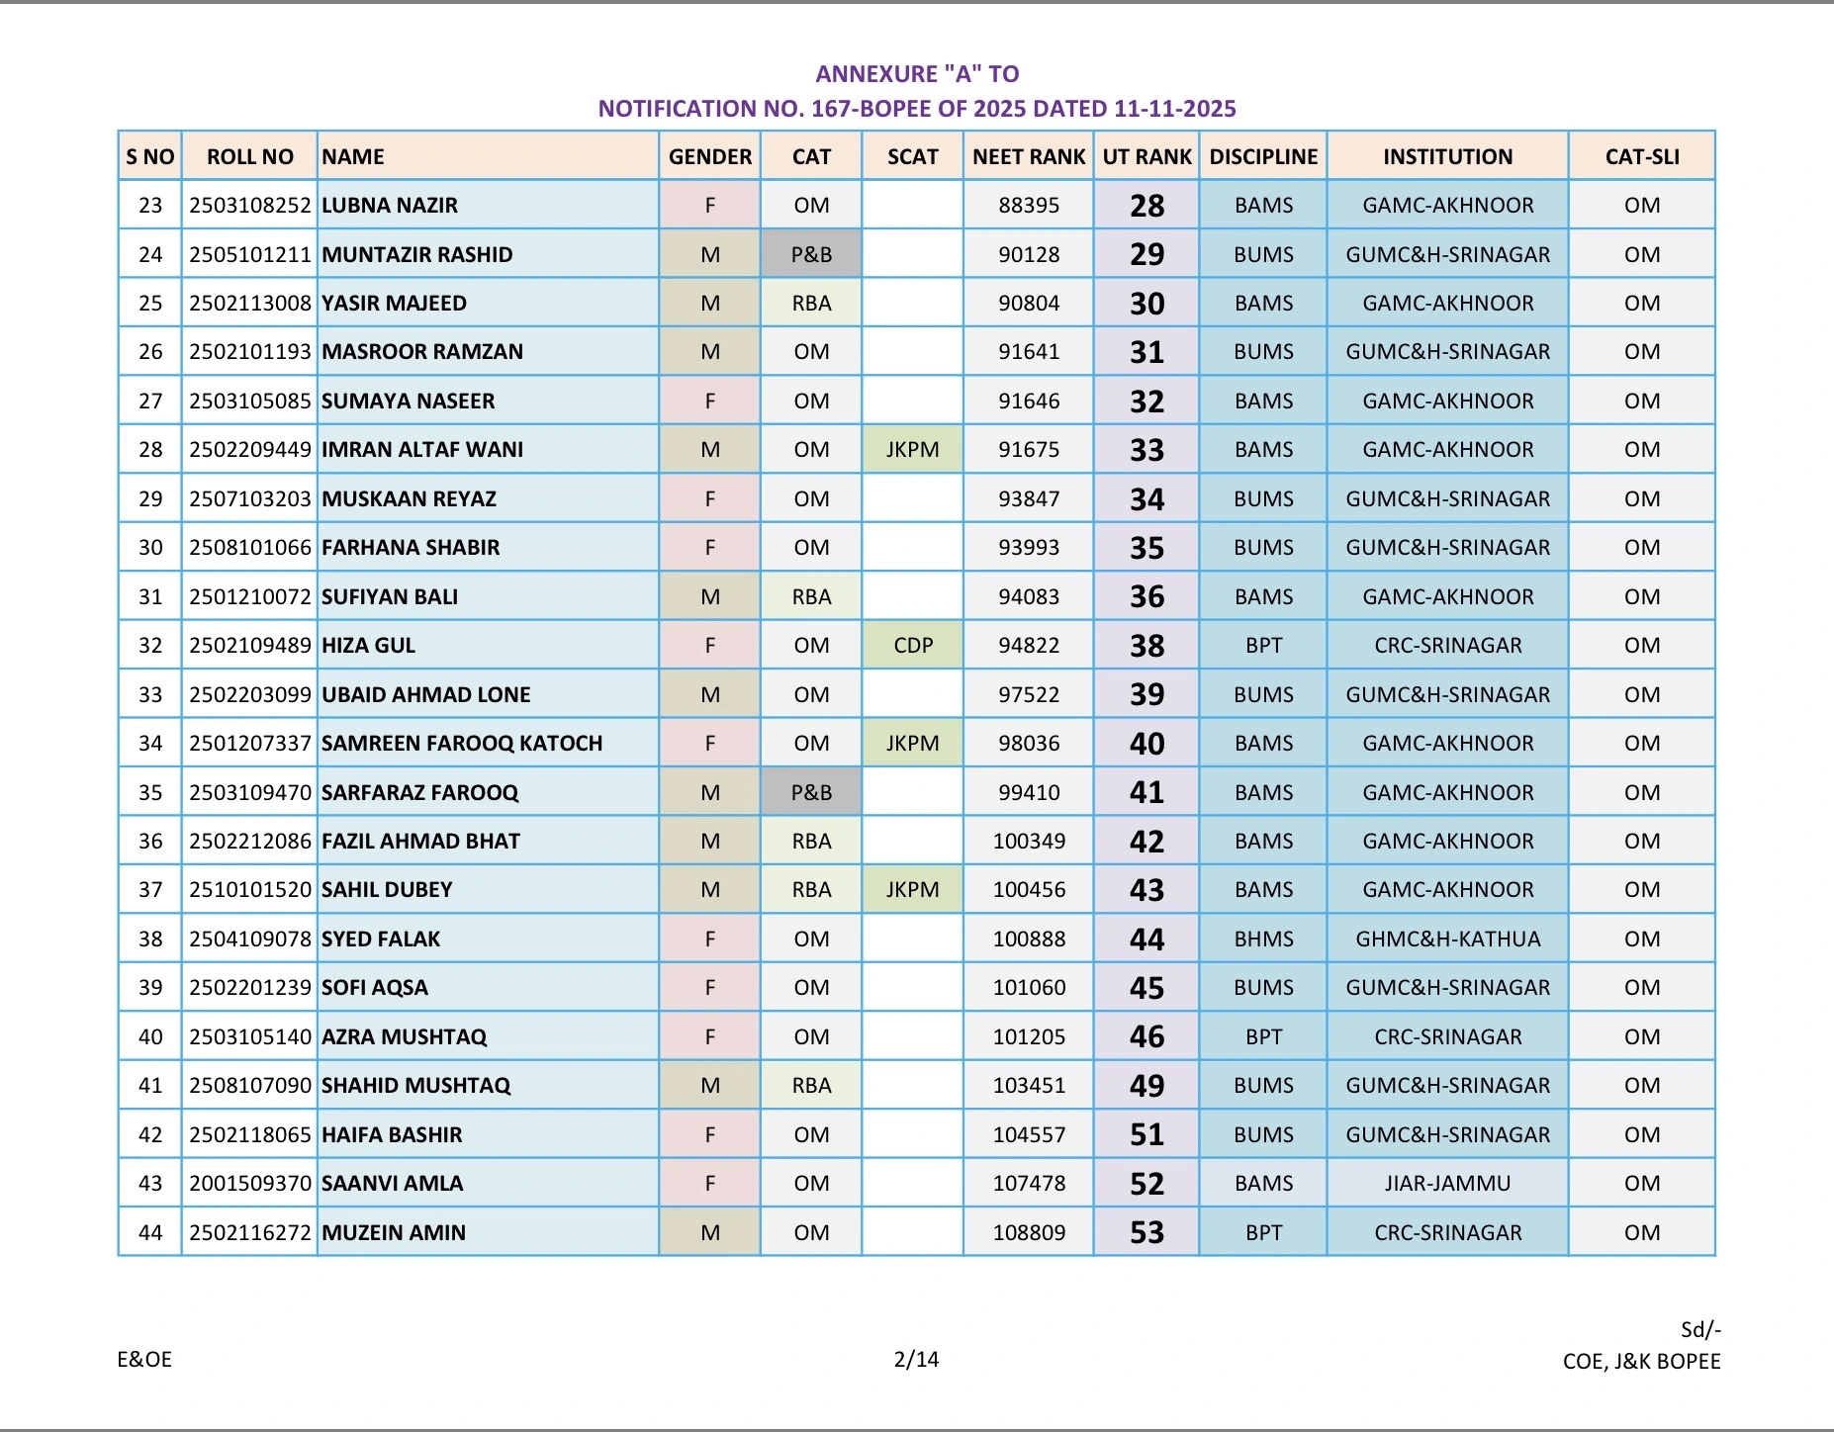Click the notification number title text
The height and width of the screenshot is (1432, 1834).
917,109
